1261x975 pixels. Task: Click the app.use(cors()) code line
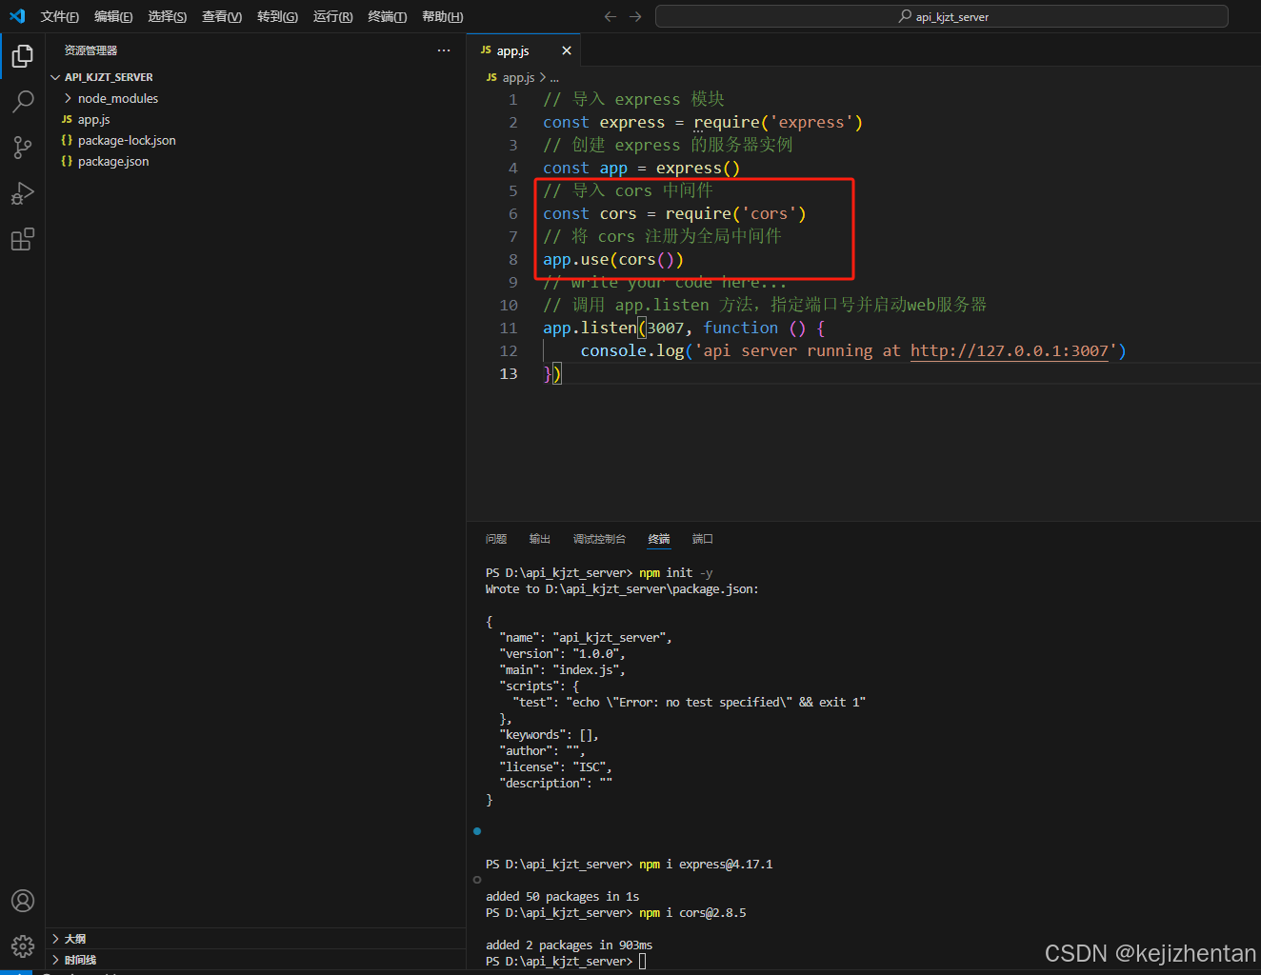pyautogui.click(x=613, y=259)
